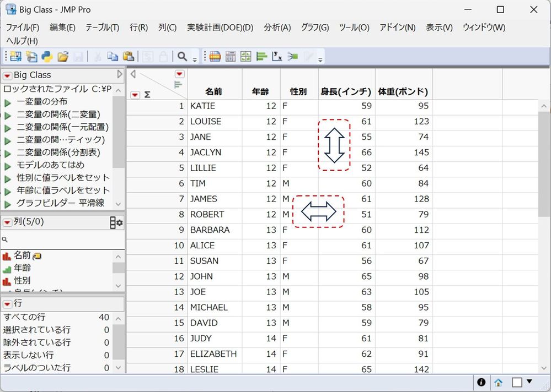The width and height of the screenshot is (551, 392).
Task: Click the info icon in status bar
Action: pyautogui.click(x=481, y=382)
